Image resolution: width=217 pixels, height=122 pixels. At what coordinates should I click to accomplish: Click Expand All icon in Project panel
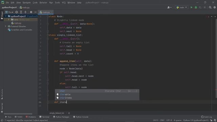coord(21,12)
